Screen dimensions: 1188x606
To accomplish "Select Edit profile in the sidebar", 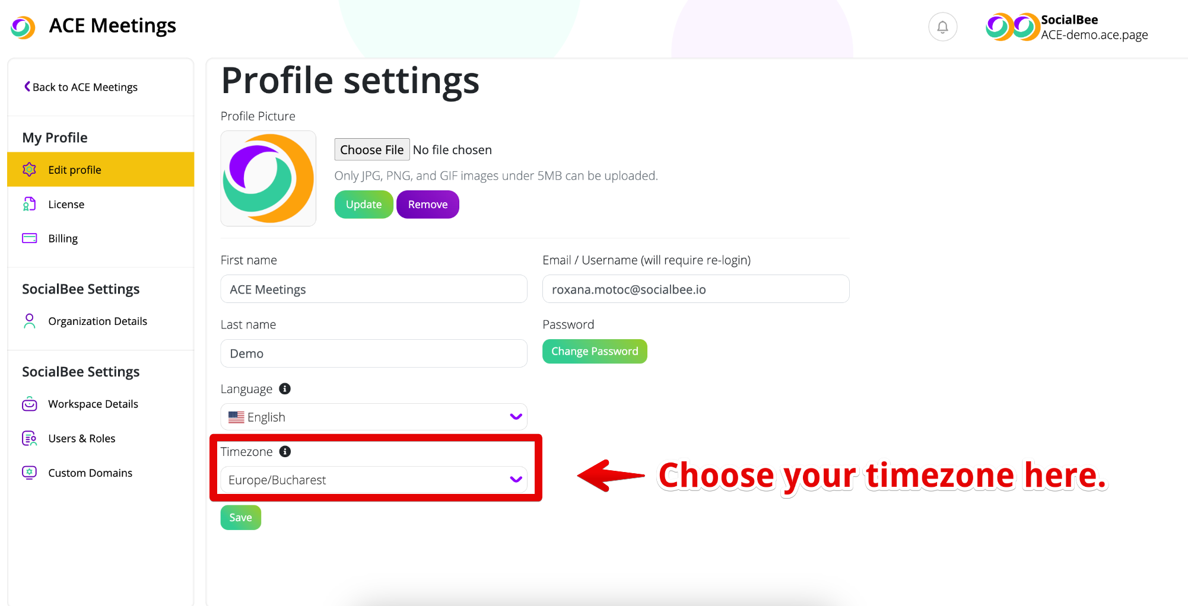I will click(75, 170).
